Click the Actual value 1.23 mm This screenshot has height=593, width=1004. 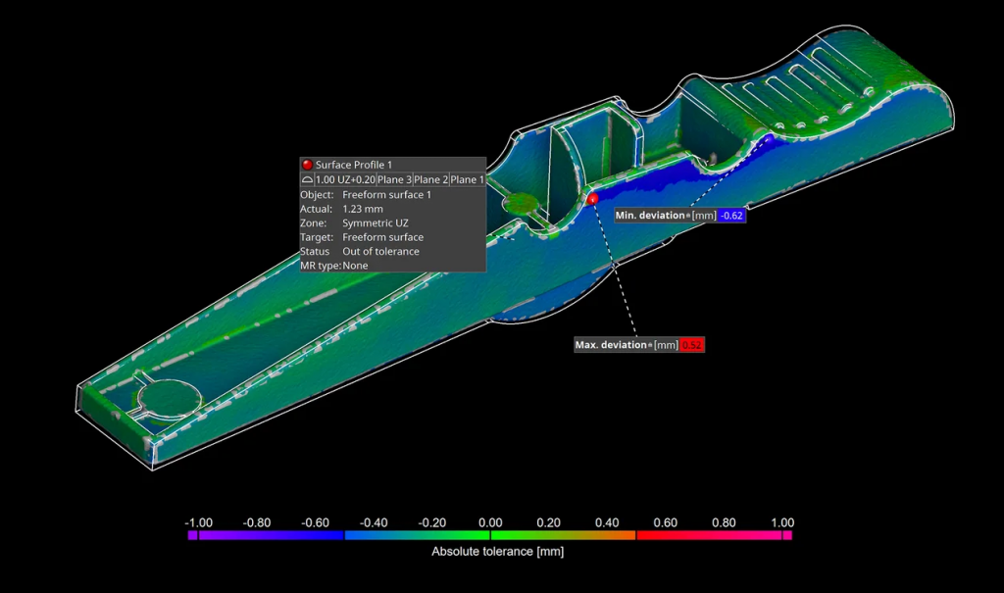point(362,208)
